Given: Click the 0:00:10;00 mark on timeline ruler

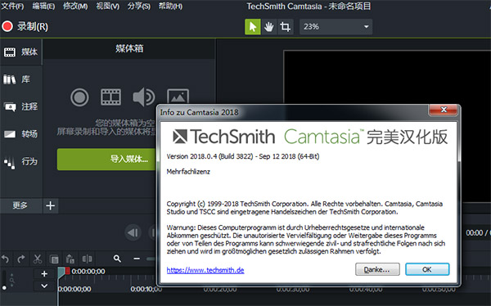Looking at the screenshot, I should [146, 289].
